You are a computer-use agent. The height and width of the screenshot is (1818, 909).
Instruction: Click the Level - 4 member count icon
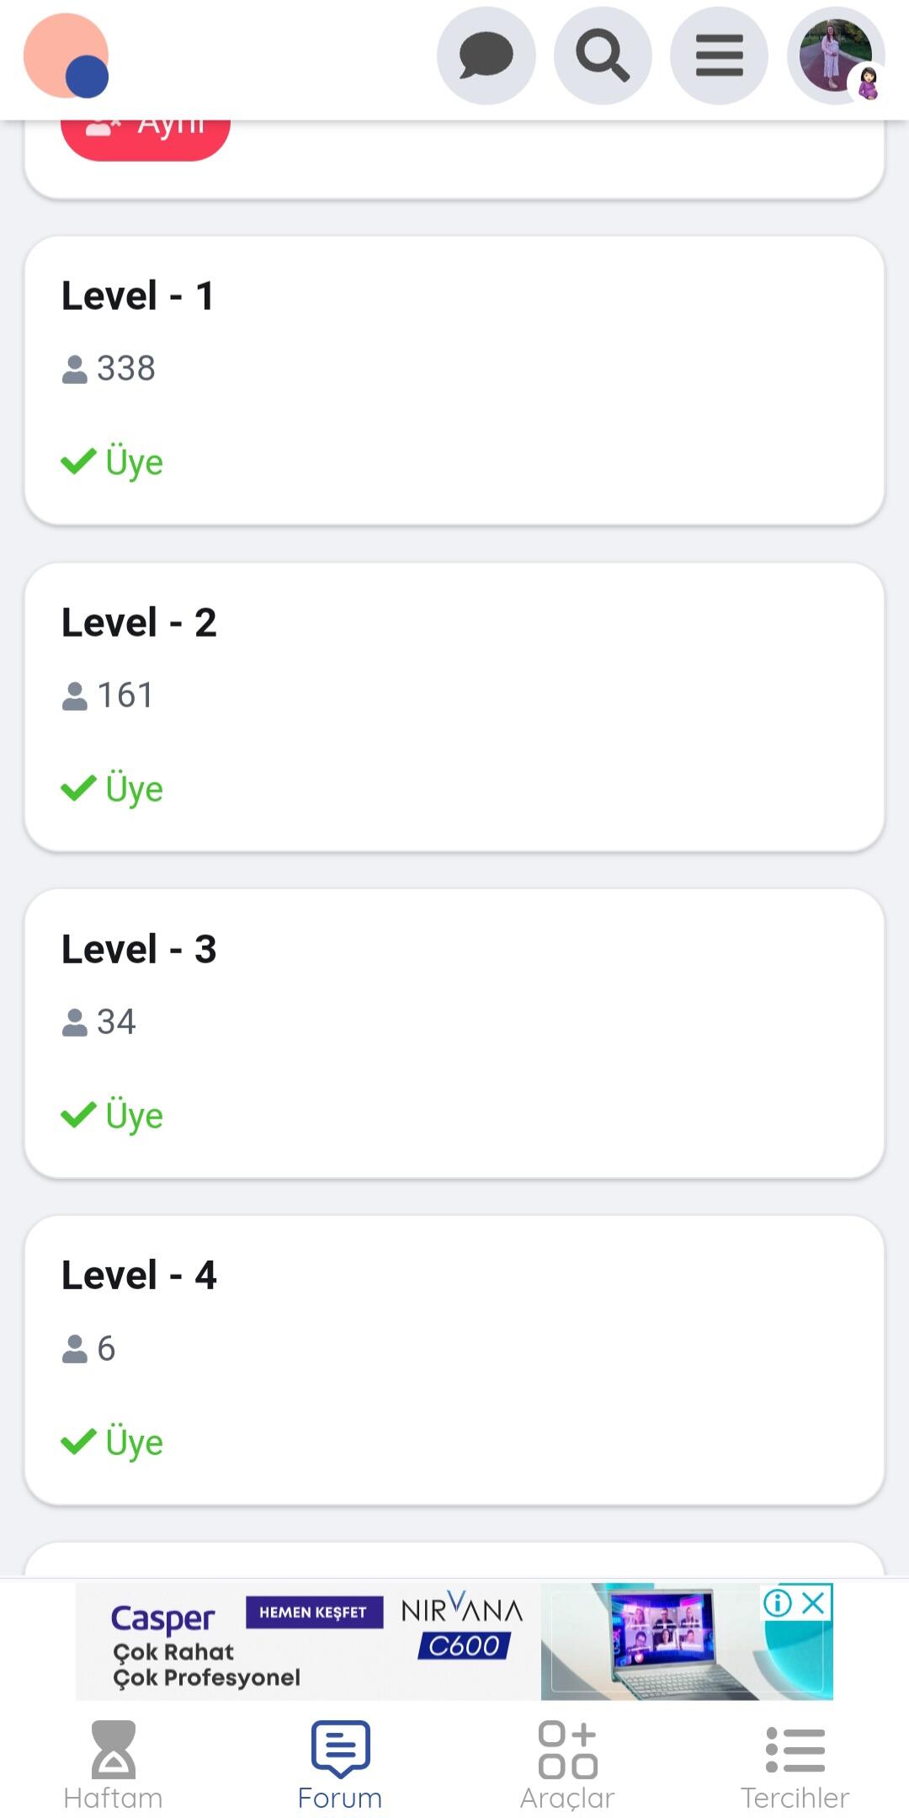click(x=75, y=1349)
